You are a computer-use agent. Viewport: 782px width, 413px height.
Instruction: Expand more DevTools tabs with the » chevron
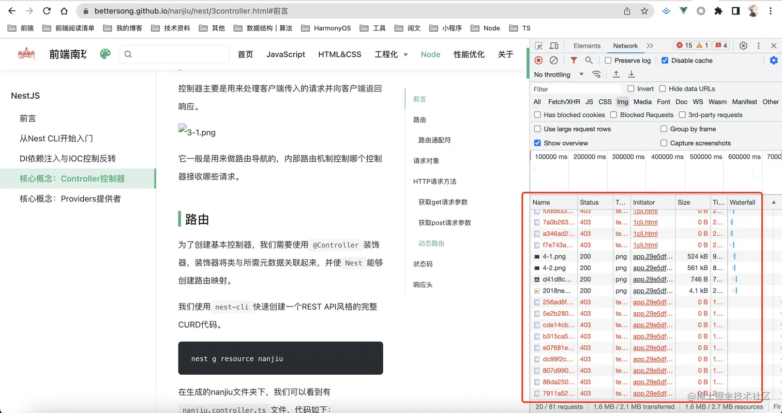pyautogui.click(x=650, y=45)
